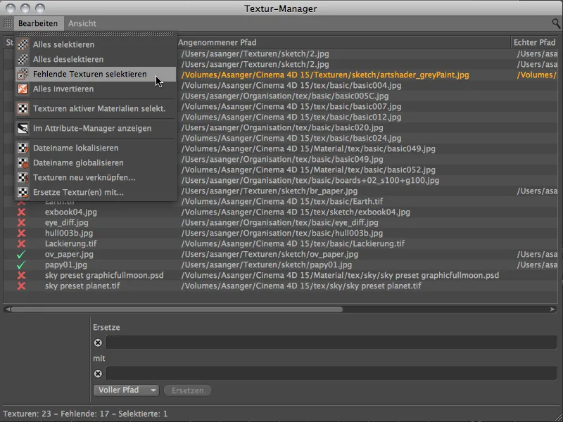Choose Alles selektieren from the menu

click(96, 44)
